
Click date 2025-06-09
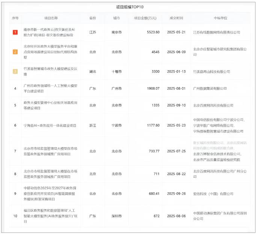[176, 52]
